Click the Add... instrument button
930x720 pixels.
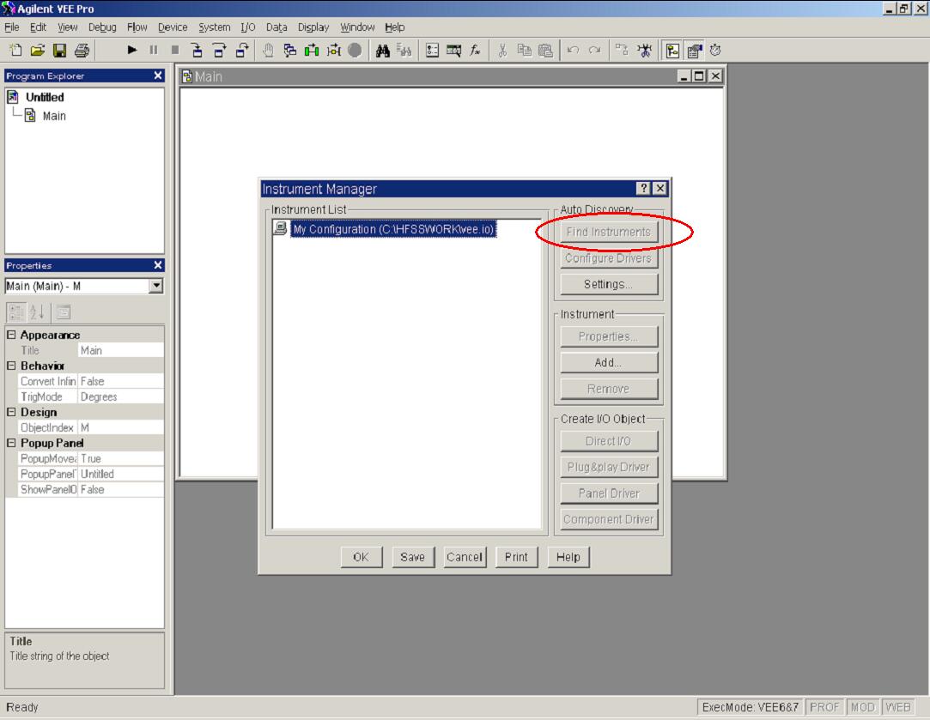608,363
